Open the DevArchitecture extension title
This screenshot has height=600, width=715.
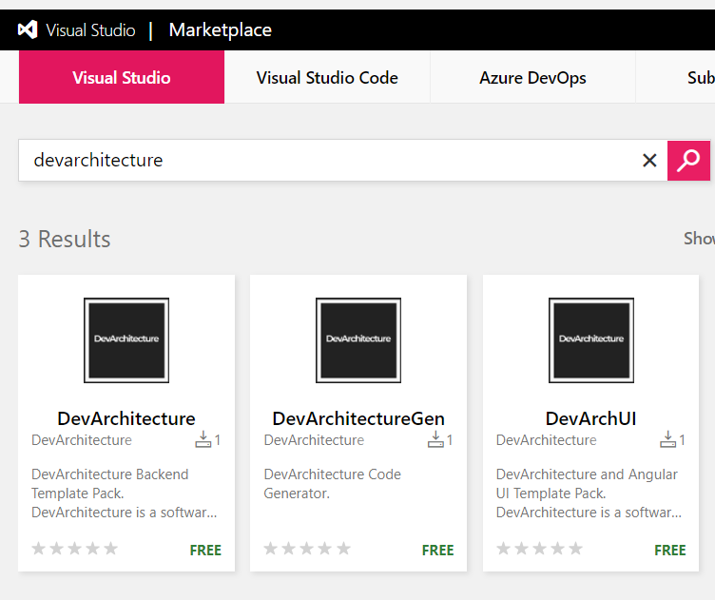pos(126,418)
